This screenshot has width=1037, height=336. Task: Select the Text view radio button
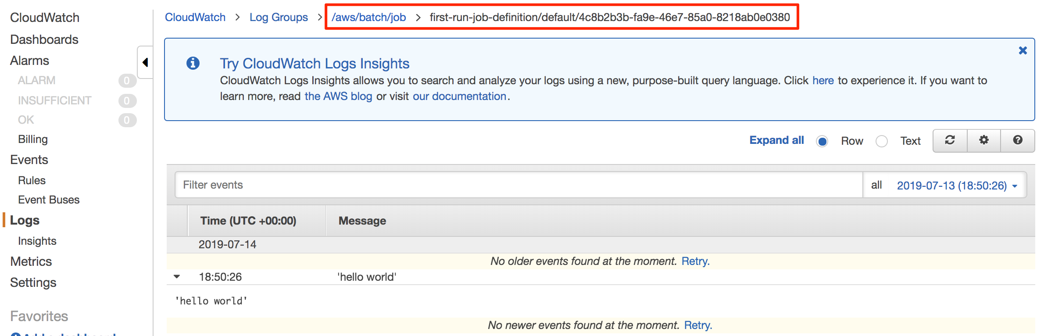tap(882, 141)
